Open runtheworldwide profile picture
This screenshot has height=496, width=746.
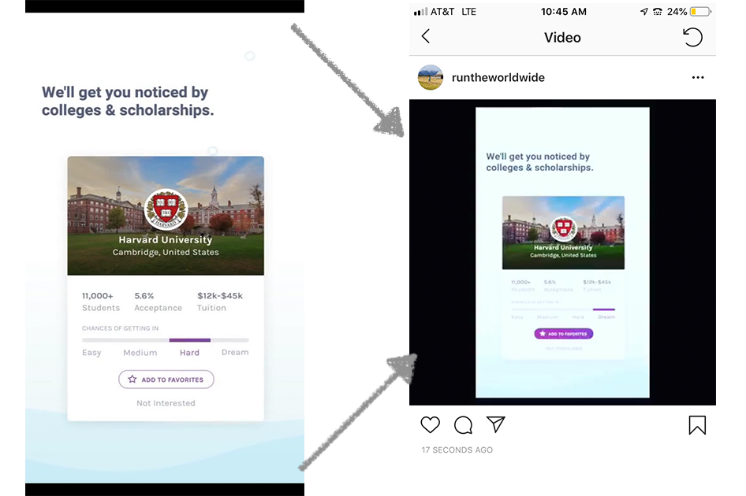tap(431, 77)
